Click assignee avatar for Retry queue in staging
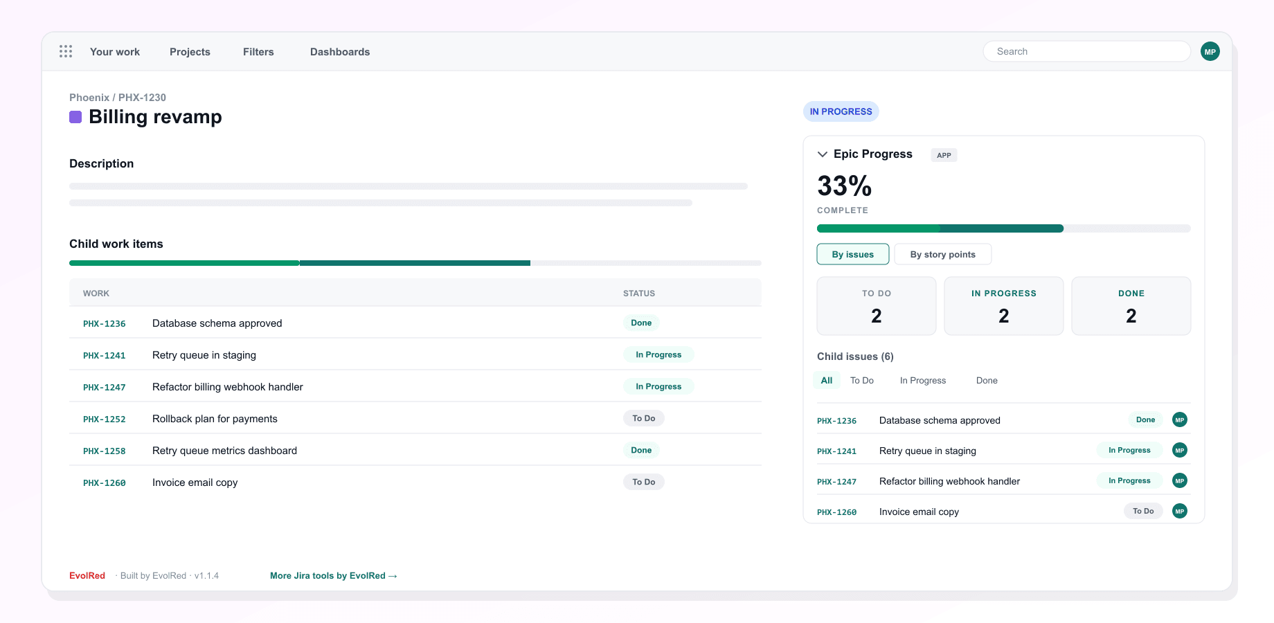Image resolution: width=1274 pixels, height=623 pixels. [1180, 450]
